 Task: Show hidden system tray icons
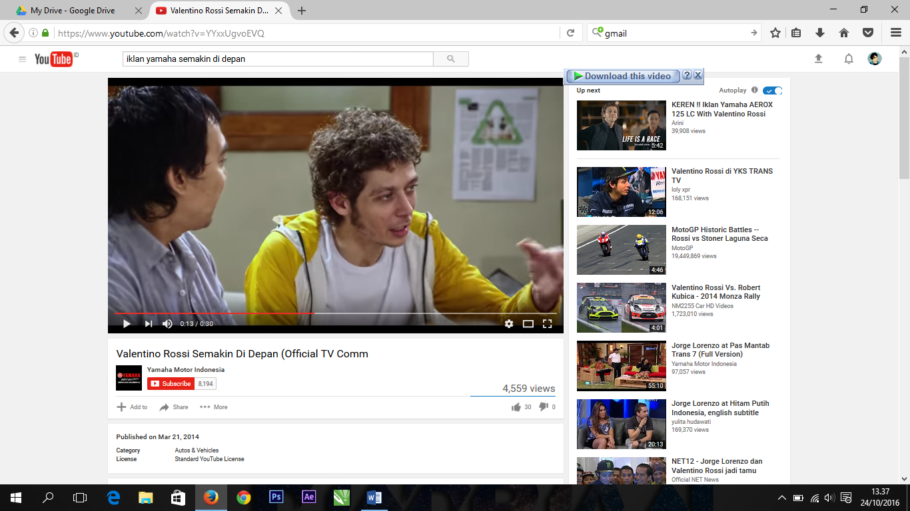(782, 498)
